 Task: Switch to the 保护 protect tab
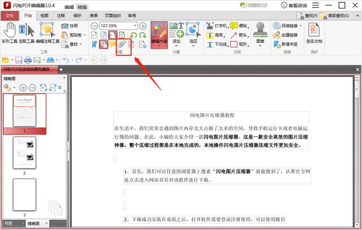pos(77,16)
